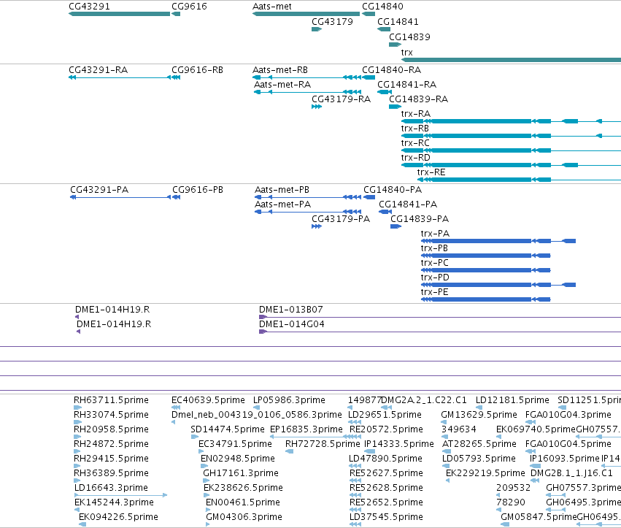The height and width of the screenshot is (528, 621).
Task: Click EST LD16643.3prime label
Action: coord(111,489)
